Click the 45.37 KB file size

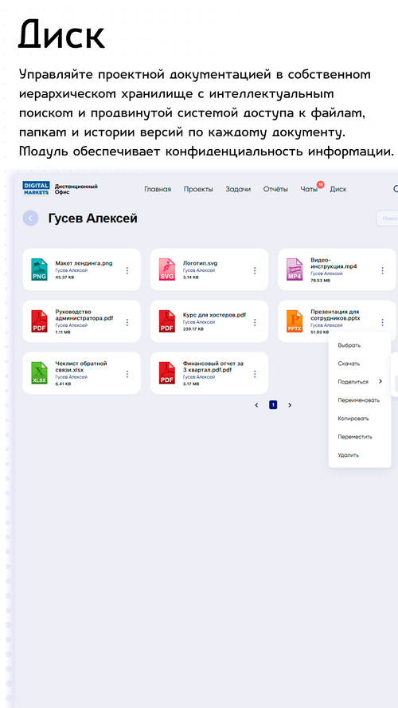point(65,277)
